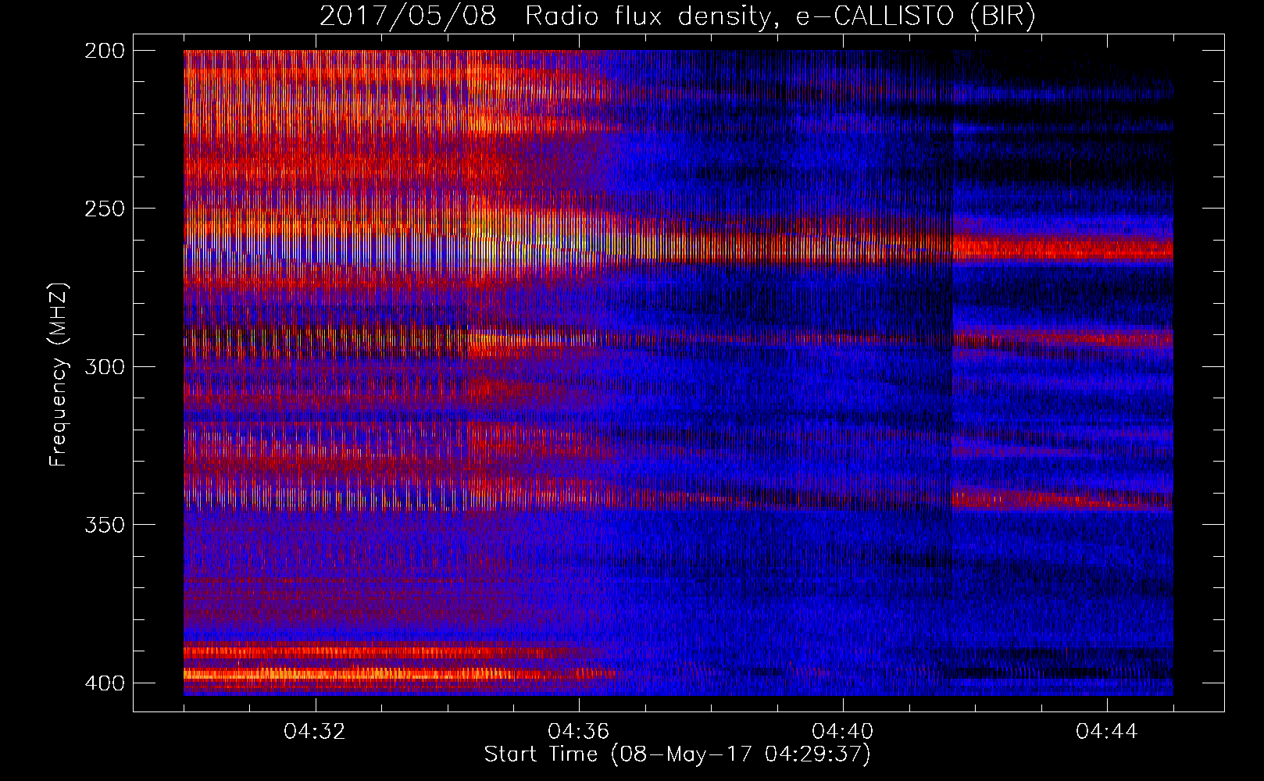Screen dimensions: 1264x781
Task: Select the 'Frequency (MHZ)' y-axis label
Action: (59, 374)
